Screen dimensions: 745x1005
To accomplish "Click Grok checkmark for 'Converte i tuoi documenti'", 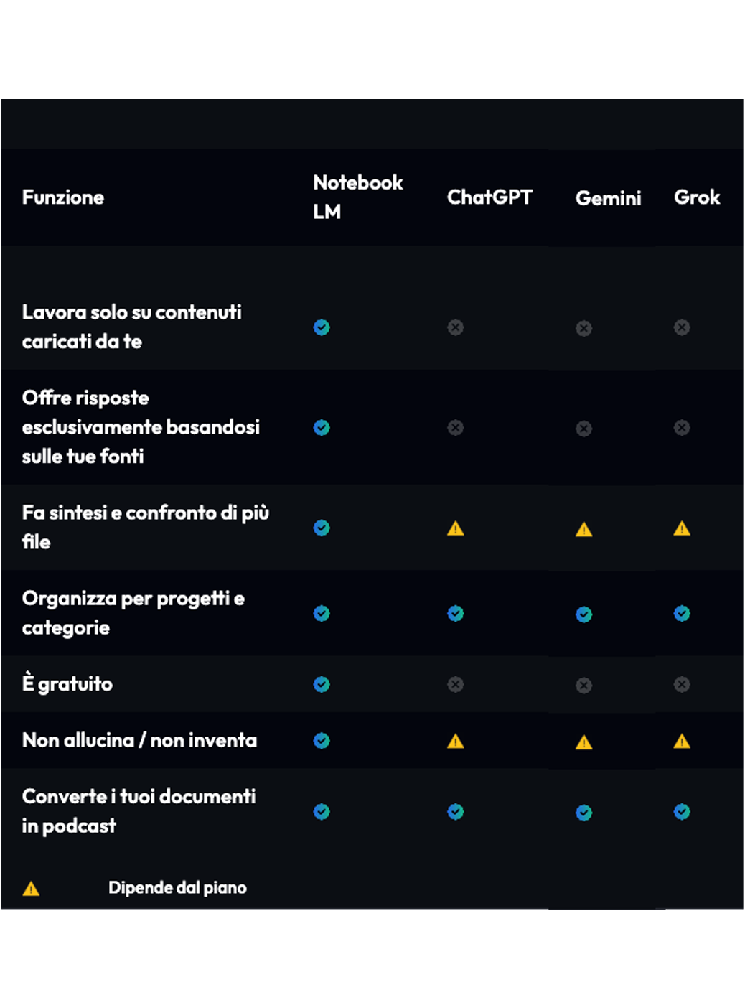I will pos(682,812).
